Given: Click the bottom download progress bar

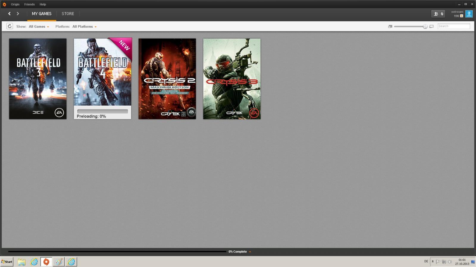Looking at the screenshot, I should [x=117, y=252].
